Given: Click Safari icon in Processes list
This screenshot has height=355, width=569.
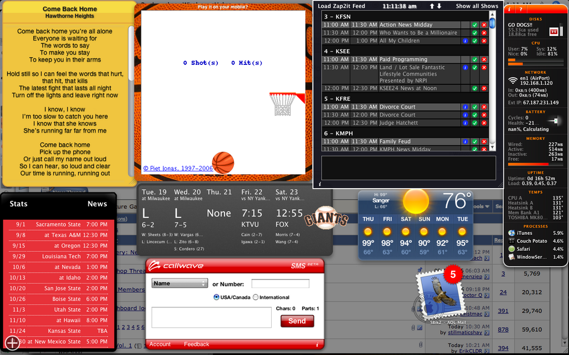Looking at the screenshot, I should (x=512, y=249).
